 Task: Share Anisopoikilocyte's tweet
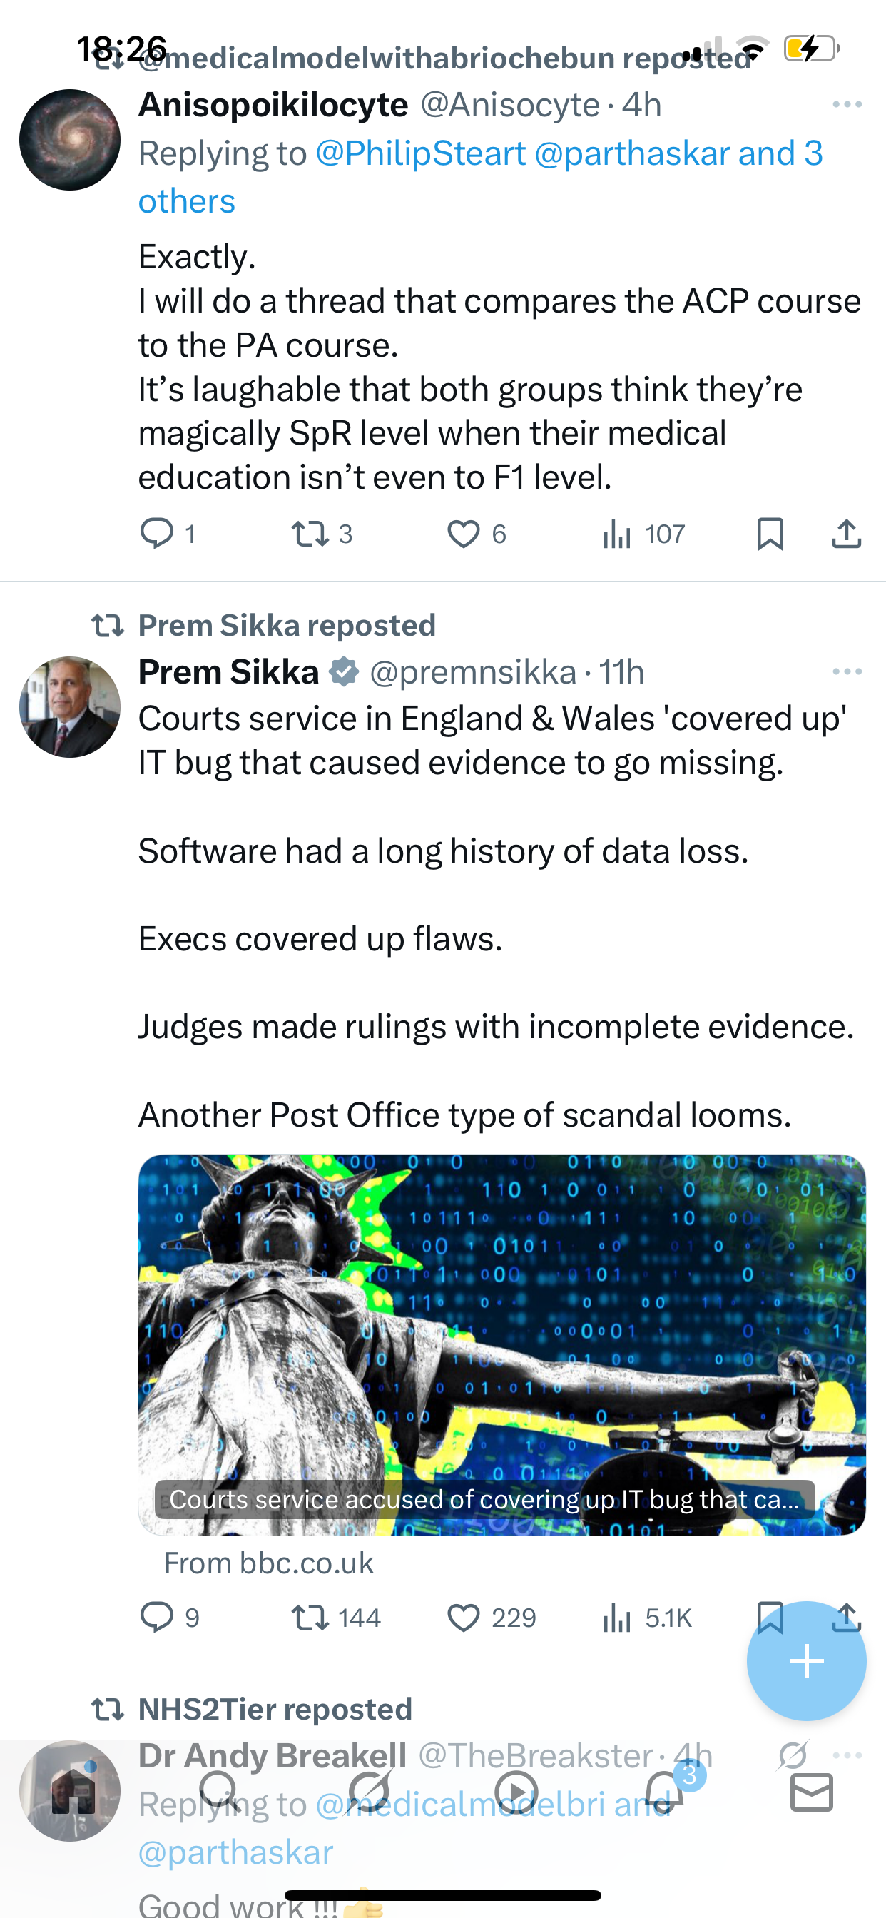pos(847,534)
